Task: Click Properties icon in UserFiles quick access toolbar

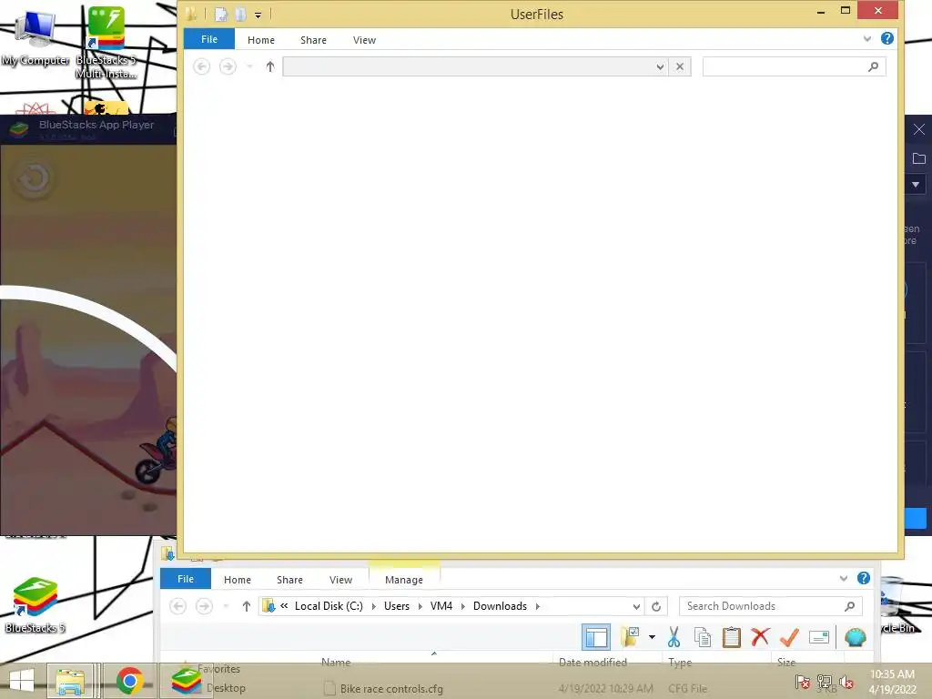Action: pos(220,15)
